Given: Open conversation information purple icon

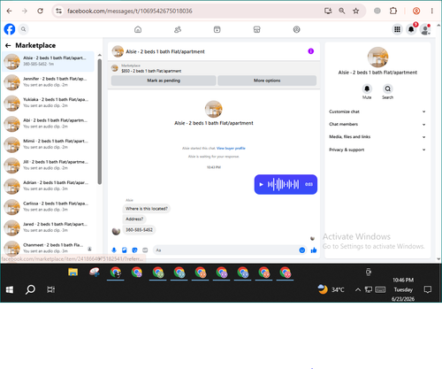Looking at the screenshot, I should tap(311, 51).
